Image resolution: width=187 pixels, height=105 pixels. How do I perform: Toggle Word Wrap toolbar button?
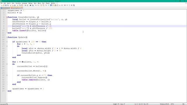pos(46,5)
